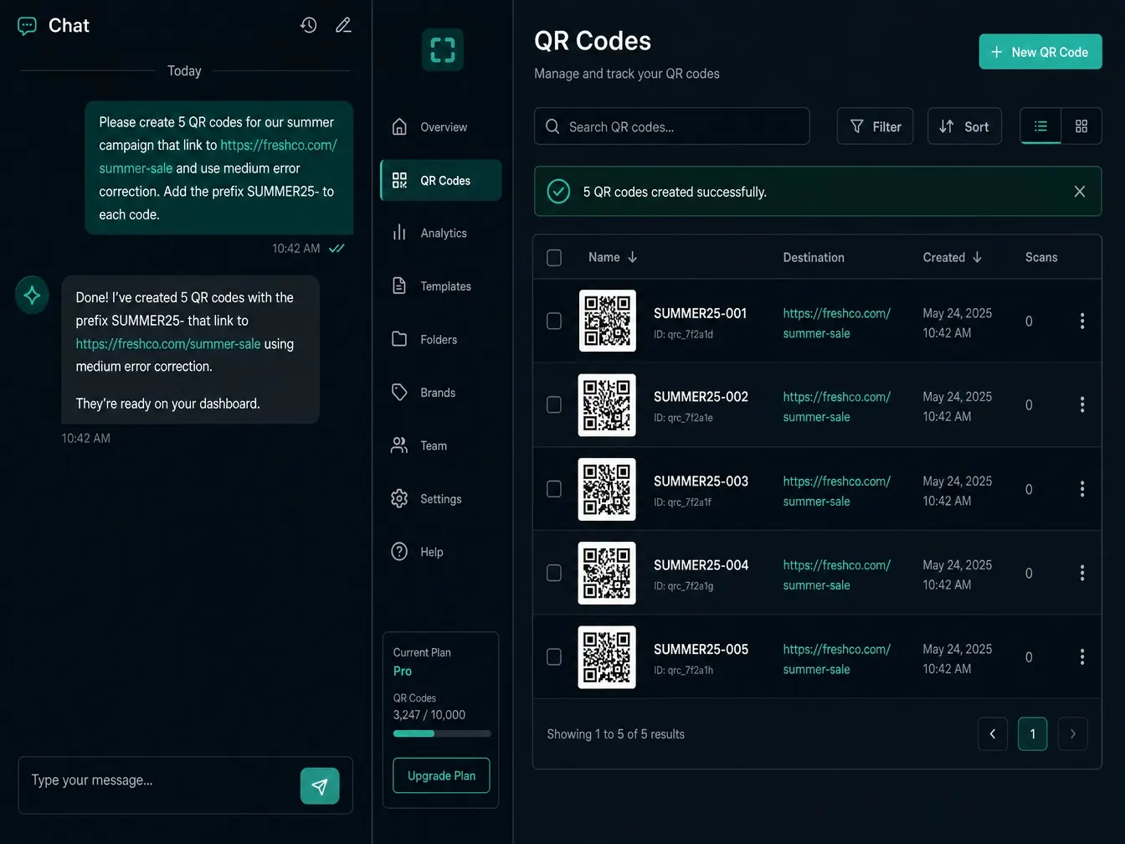Open row actions menu for SUMMER25-002

tap(1081, 404)
